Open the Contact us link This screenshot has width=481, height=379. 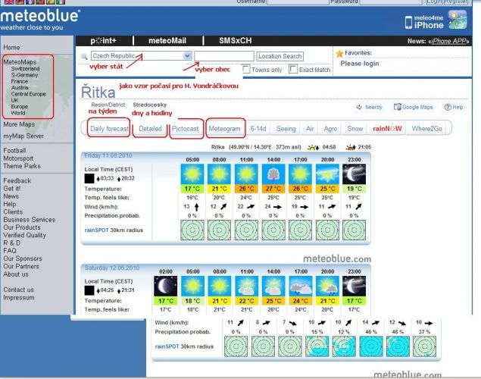pyautogui.click(x=19, y=290)
